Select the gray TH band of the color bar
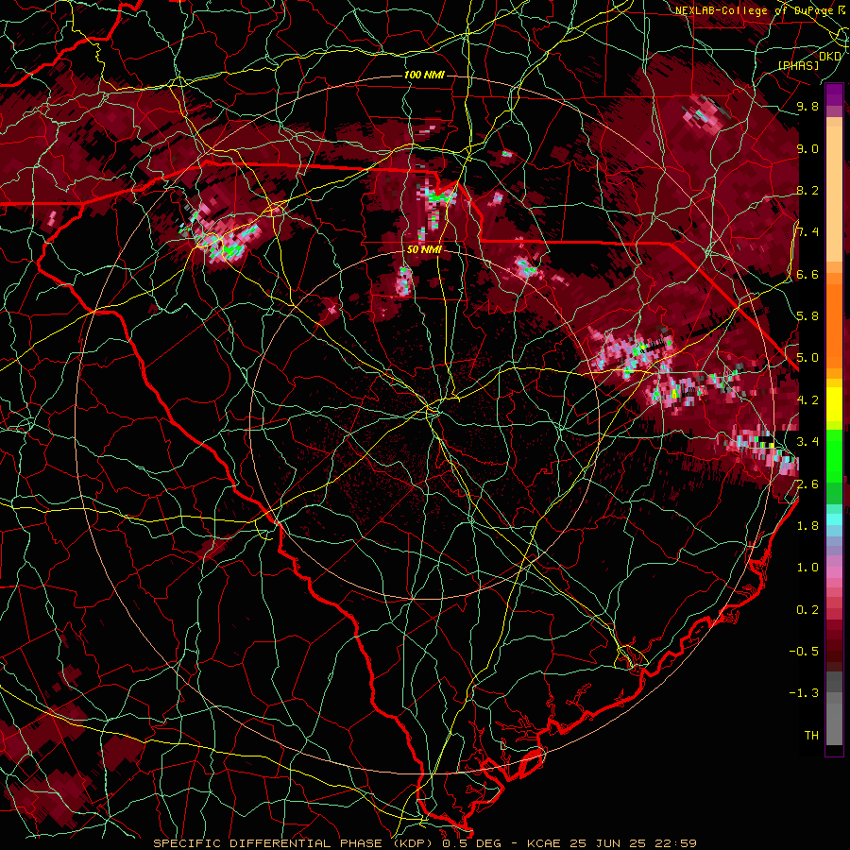 (834, 723)
